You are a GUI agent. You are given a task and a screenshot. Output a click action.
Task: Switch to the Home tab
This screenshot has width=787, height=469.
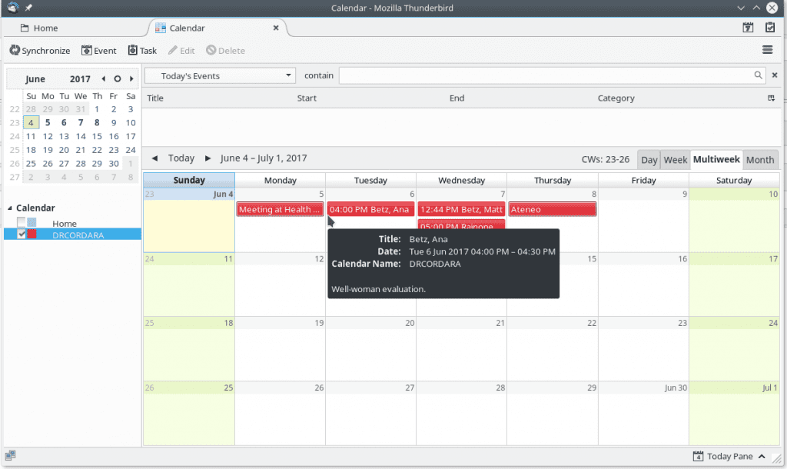click(39, 28)
